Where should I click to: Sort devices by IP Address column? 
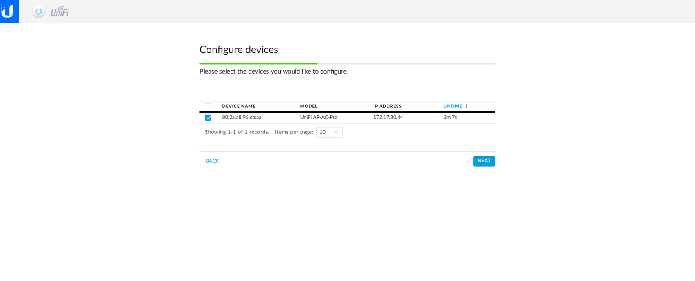click(x=387, y=106)
